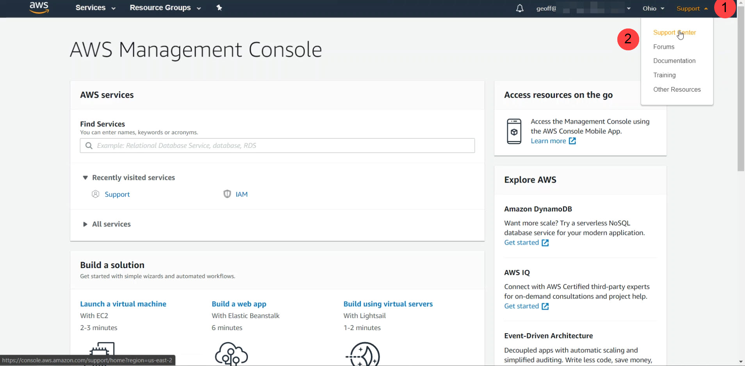Expand the All services section

pyautogui.click(x=107, y=224)
